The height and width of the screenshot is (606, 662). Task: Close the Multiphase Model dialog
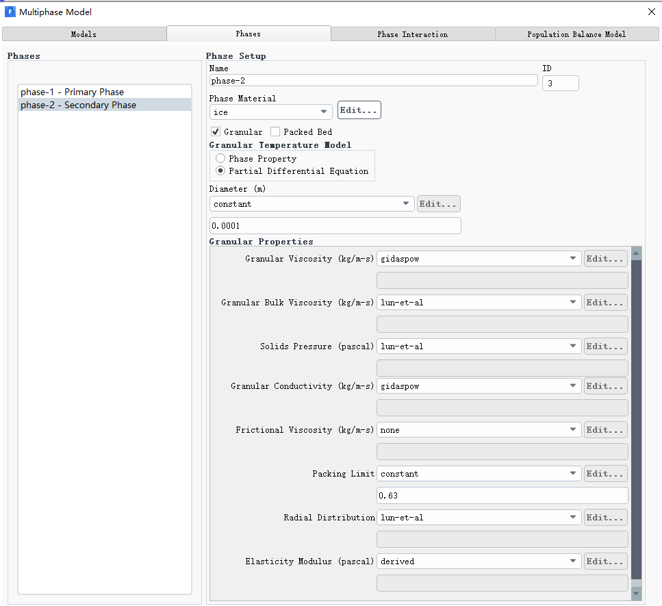tap(651, 12)
